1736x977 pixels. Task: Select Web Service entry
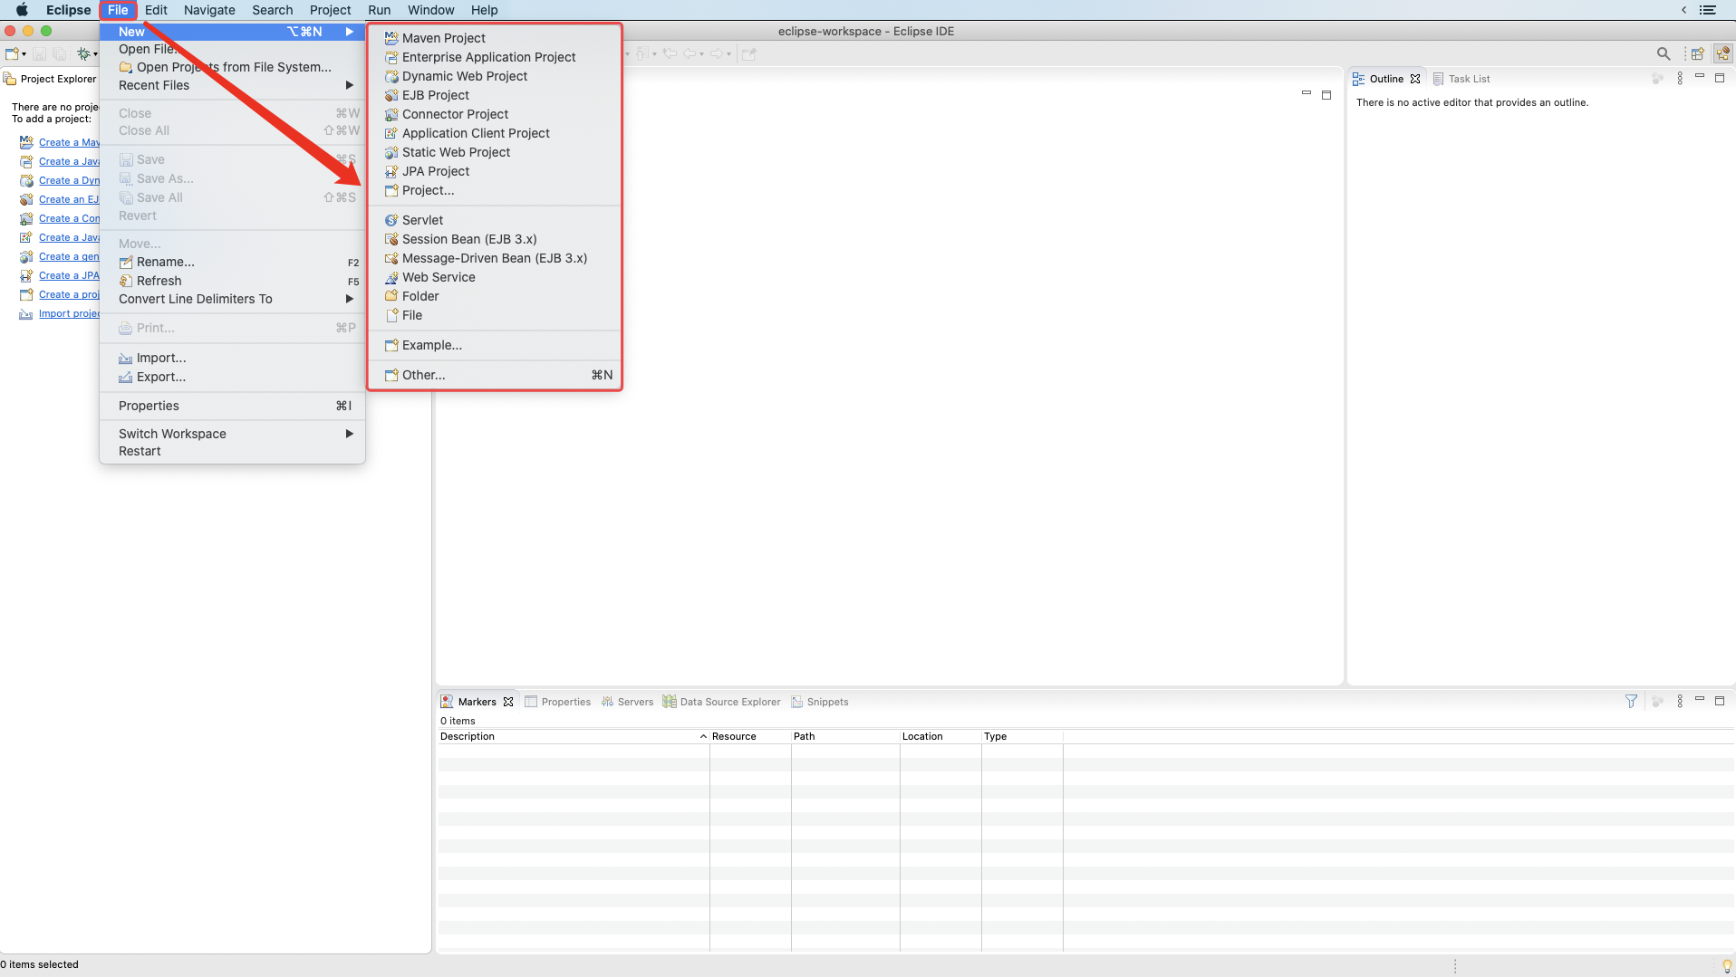495,277
